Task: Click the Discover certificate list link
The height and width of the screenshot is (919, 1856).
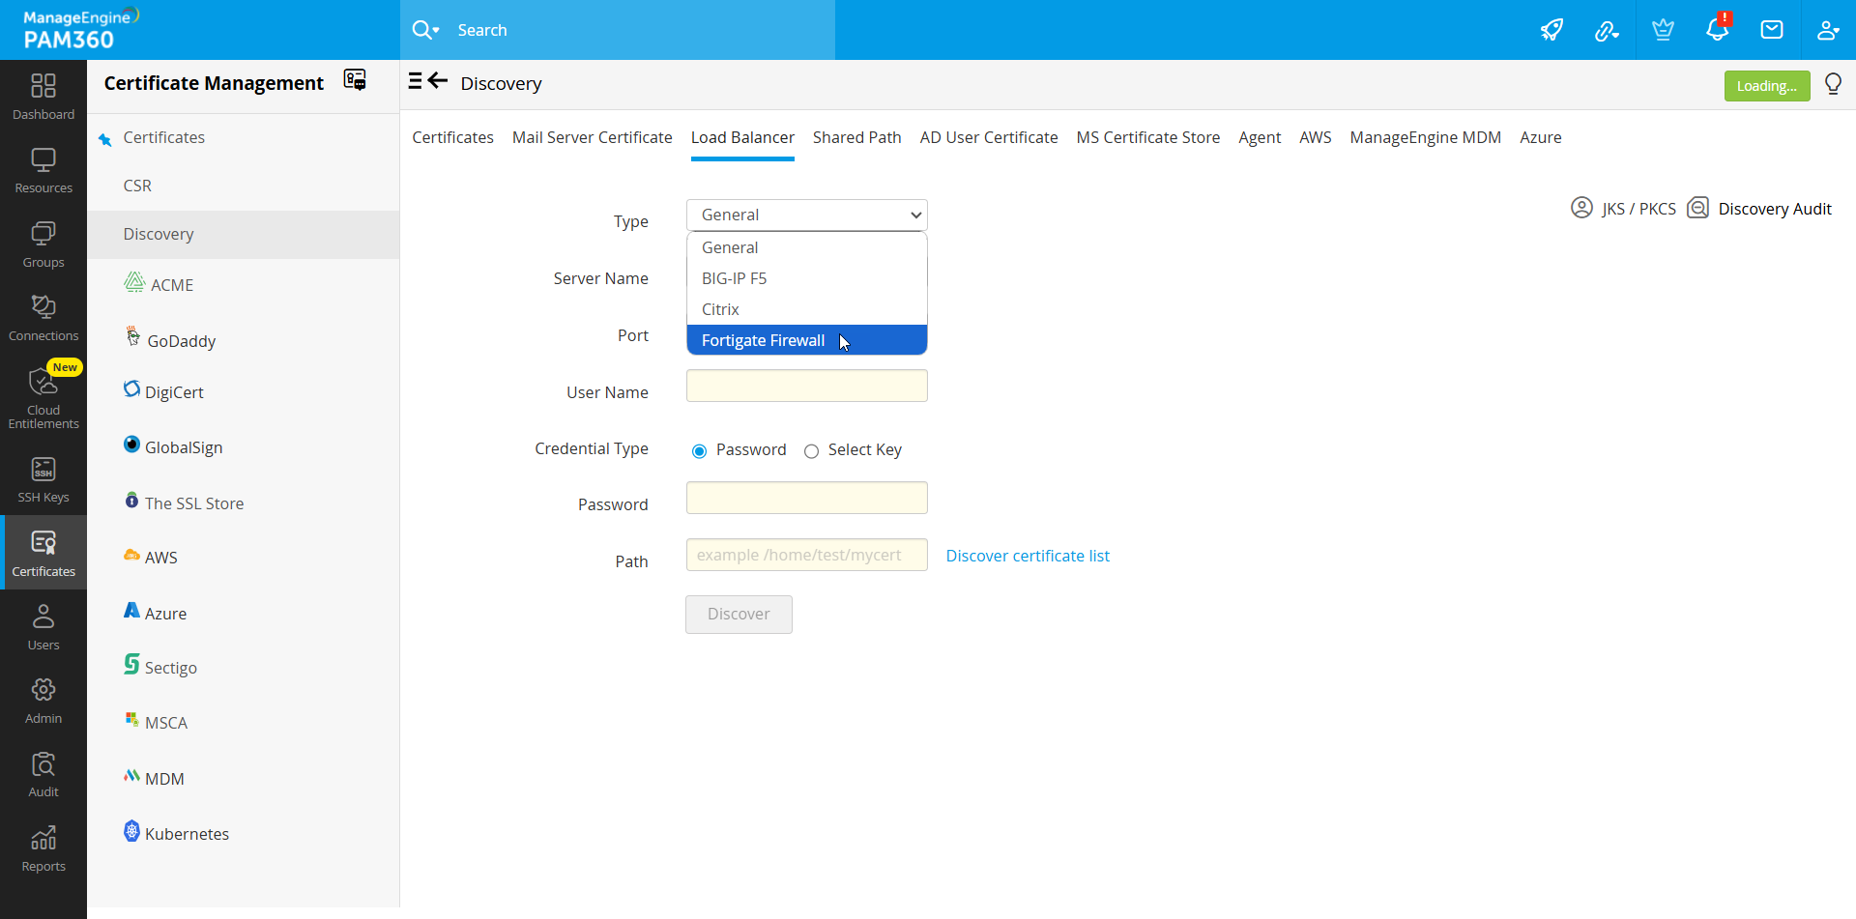Action: 1027,556
